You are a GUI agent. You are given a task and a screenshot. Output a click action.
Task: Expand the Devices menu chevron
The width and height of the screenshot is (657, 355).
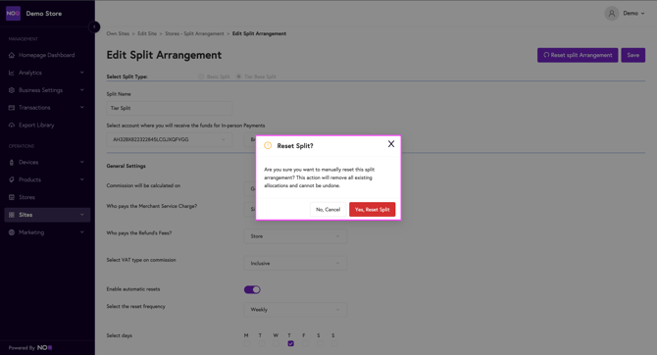(81, 162)
